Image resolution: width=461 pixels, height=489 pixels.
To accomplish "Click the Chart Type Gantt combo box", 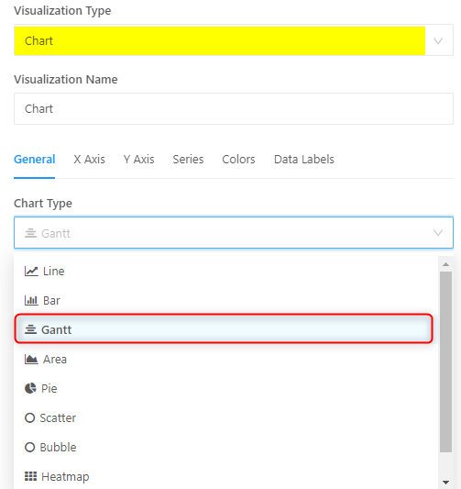I will coord(234,233).
